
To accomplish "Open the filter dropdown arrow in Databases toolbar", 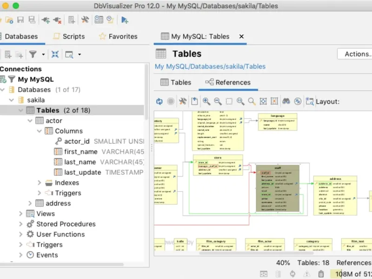I will click(x=43, y=54).
